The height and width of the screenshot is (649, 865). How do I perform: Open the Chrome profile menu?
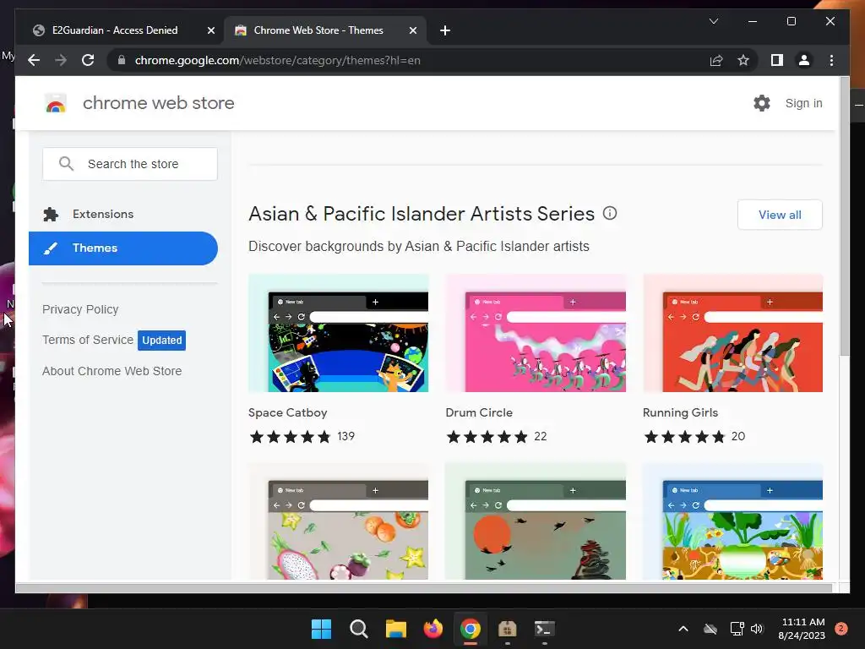click(804, 60)
